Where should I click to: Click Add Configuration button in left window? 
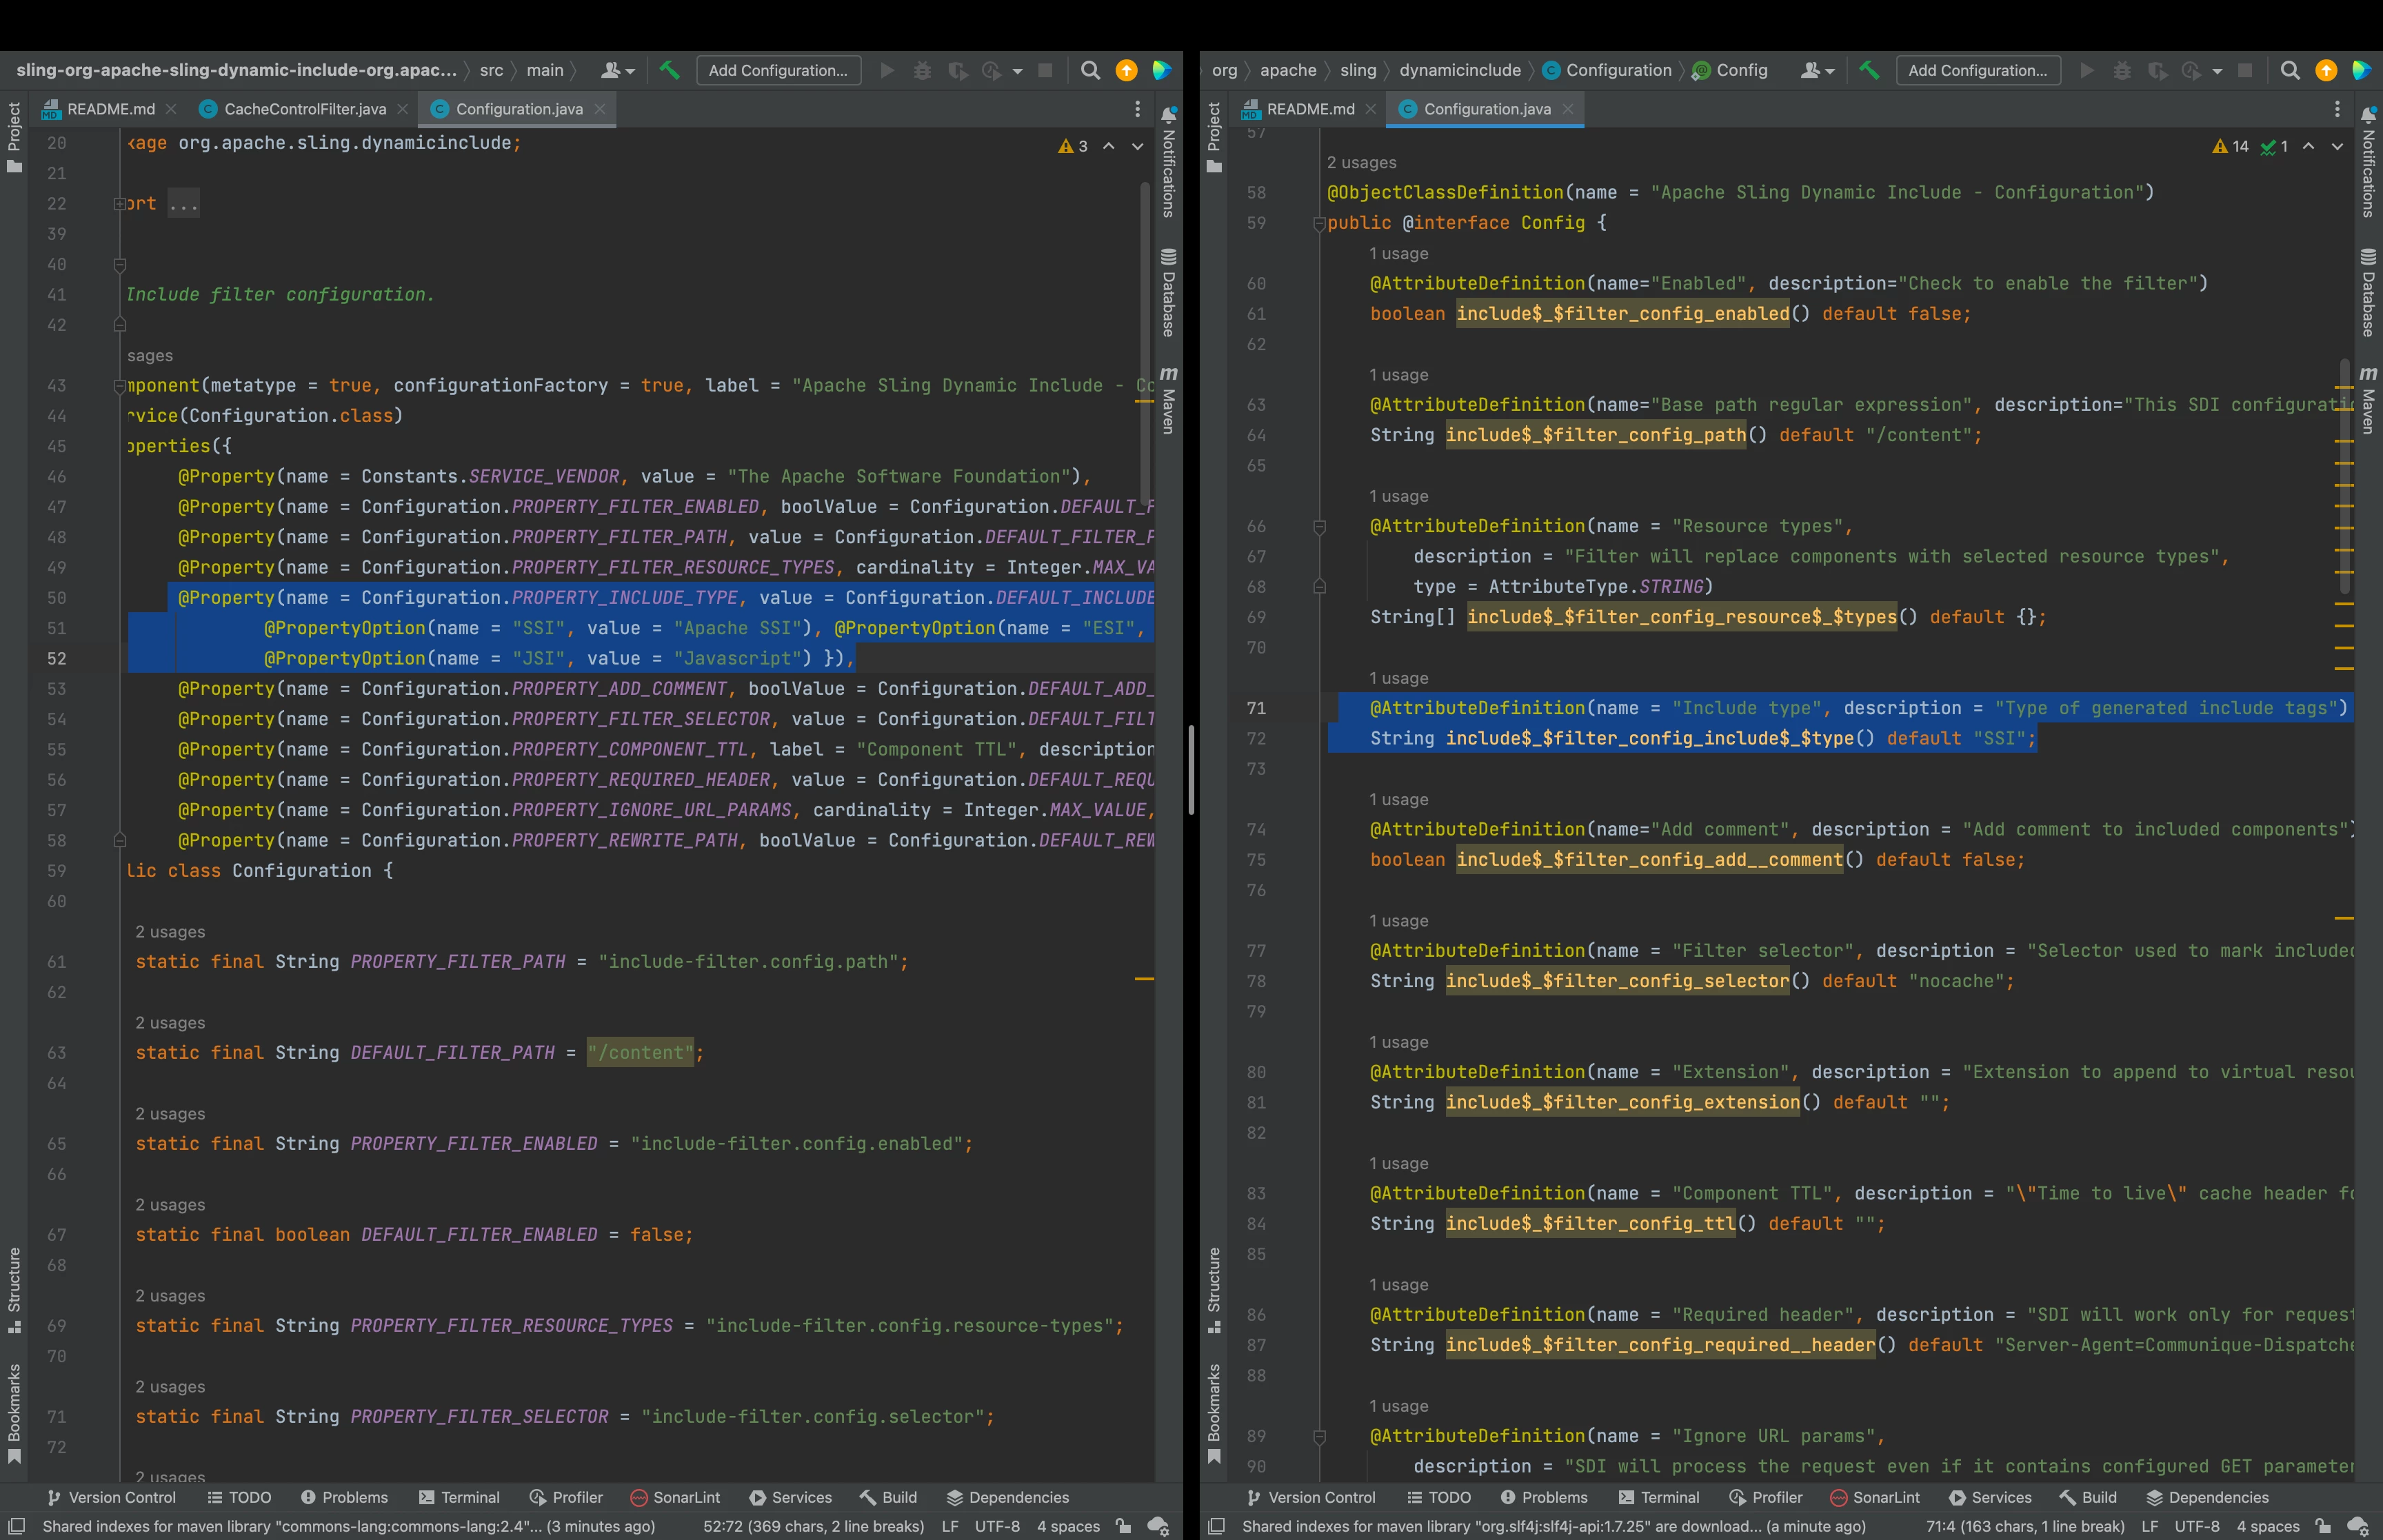[x=778, y=70]
